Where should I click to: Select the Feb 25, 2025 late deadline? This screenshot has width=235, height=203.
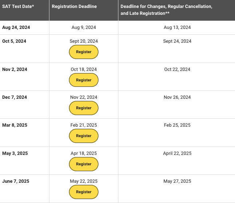coord(177,125)
